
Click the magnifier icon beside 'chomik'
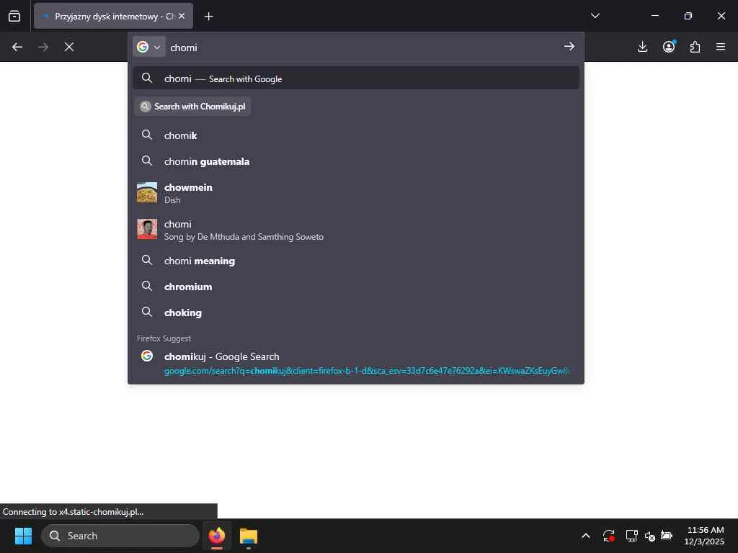pos(147,135)
